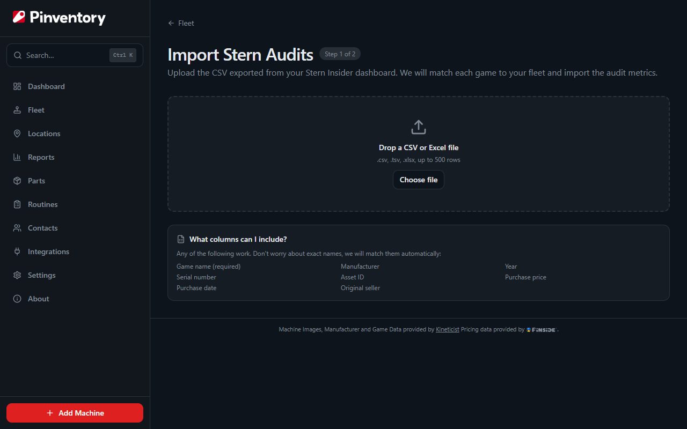687x429 pixels.
Task: Click the Contacts people icon
Action: pyautogui.click(x=17, y=228)
